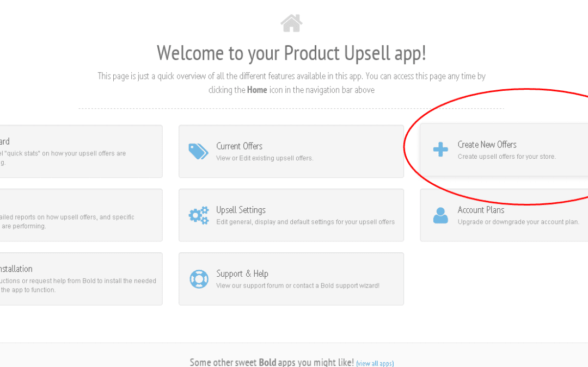Select the person icon for Account Plans
588x367 pixels.
click(x=439, y=215)
